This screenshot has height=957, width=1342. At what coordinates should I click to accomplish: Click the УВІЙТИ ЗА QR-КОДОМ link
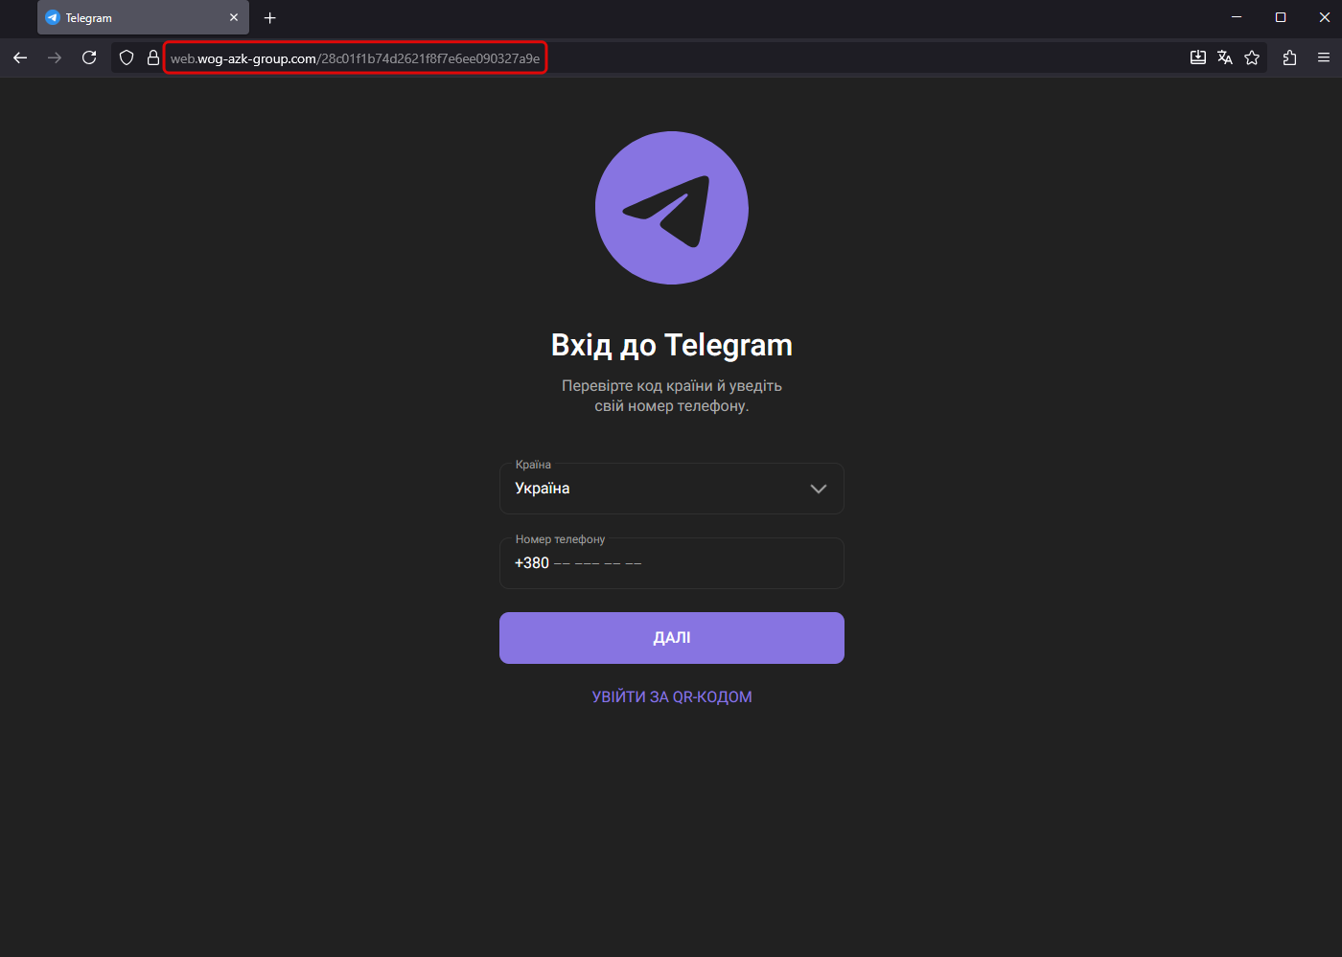point(671,697)
